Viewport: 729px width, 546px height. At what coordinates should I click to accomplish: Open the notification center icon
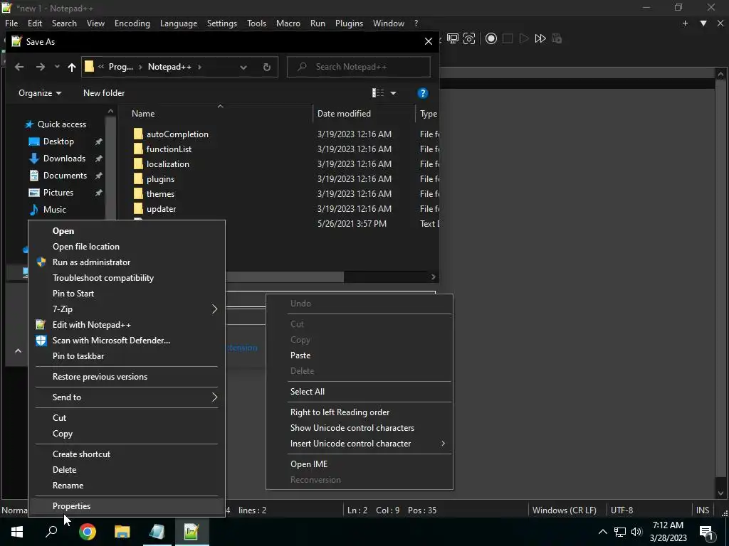click(707, 532)
